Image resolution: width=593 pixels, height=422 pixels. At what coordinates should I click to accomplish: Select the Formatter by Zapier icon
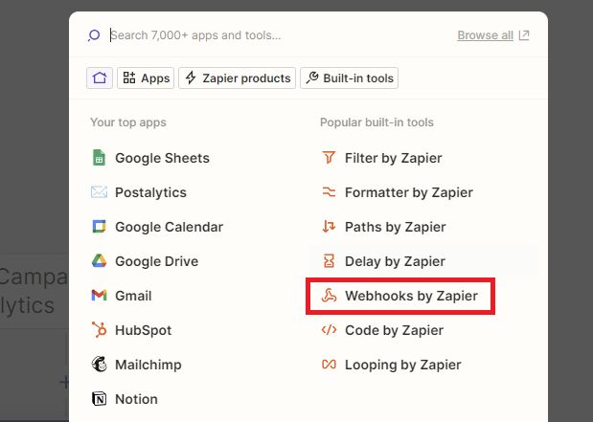tap(329, 192)
